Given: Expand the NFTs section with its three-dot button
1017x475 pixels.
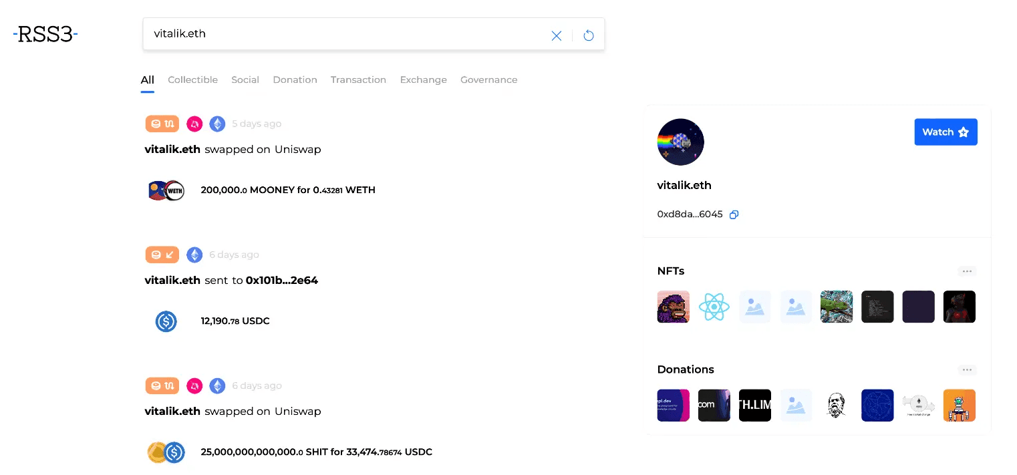Looking at the screenshot, I should pyautogui.click(x=967, y=271).
